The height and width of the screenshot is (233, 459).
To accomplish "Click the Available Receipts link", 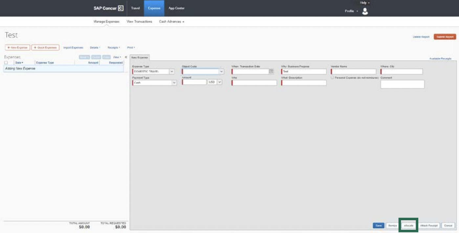I will (440, 59).
